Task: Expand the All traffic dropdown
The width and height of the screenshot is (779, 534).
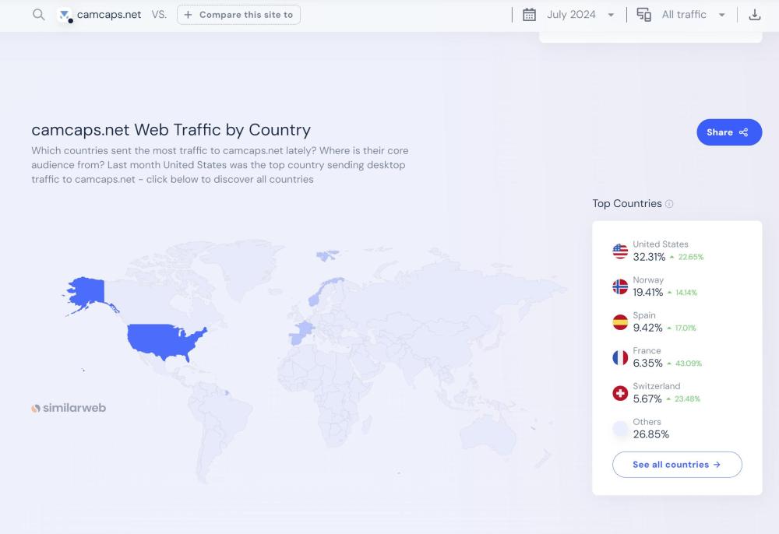Action: (x=693, y=15)
